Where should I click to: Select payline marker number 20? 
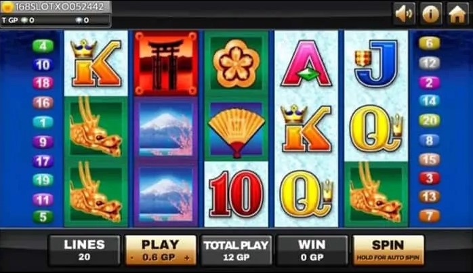pyautogui.click(x=430, y=121)
